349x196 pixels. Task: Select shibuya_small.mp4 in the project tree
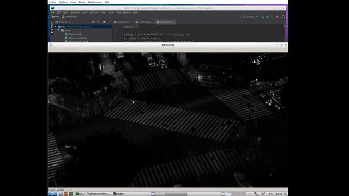pos(76,38)
